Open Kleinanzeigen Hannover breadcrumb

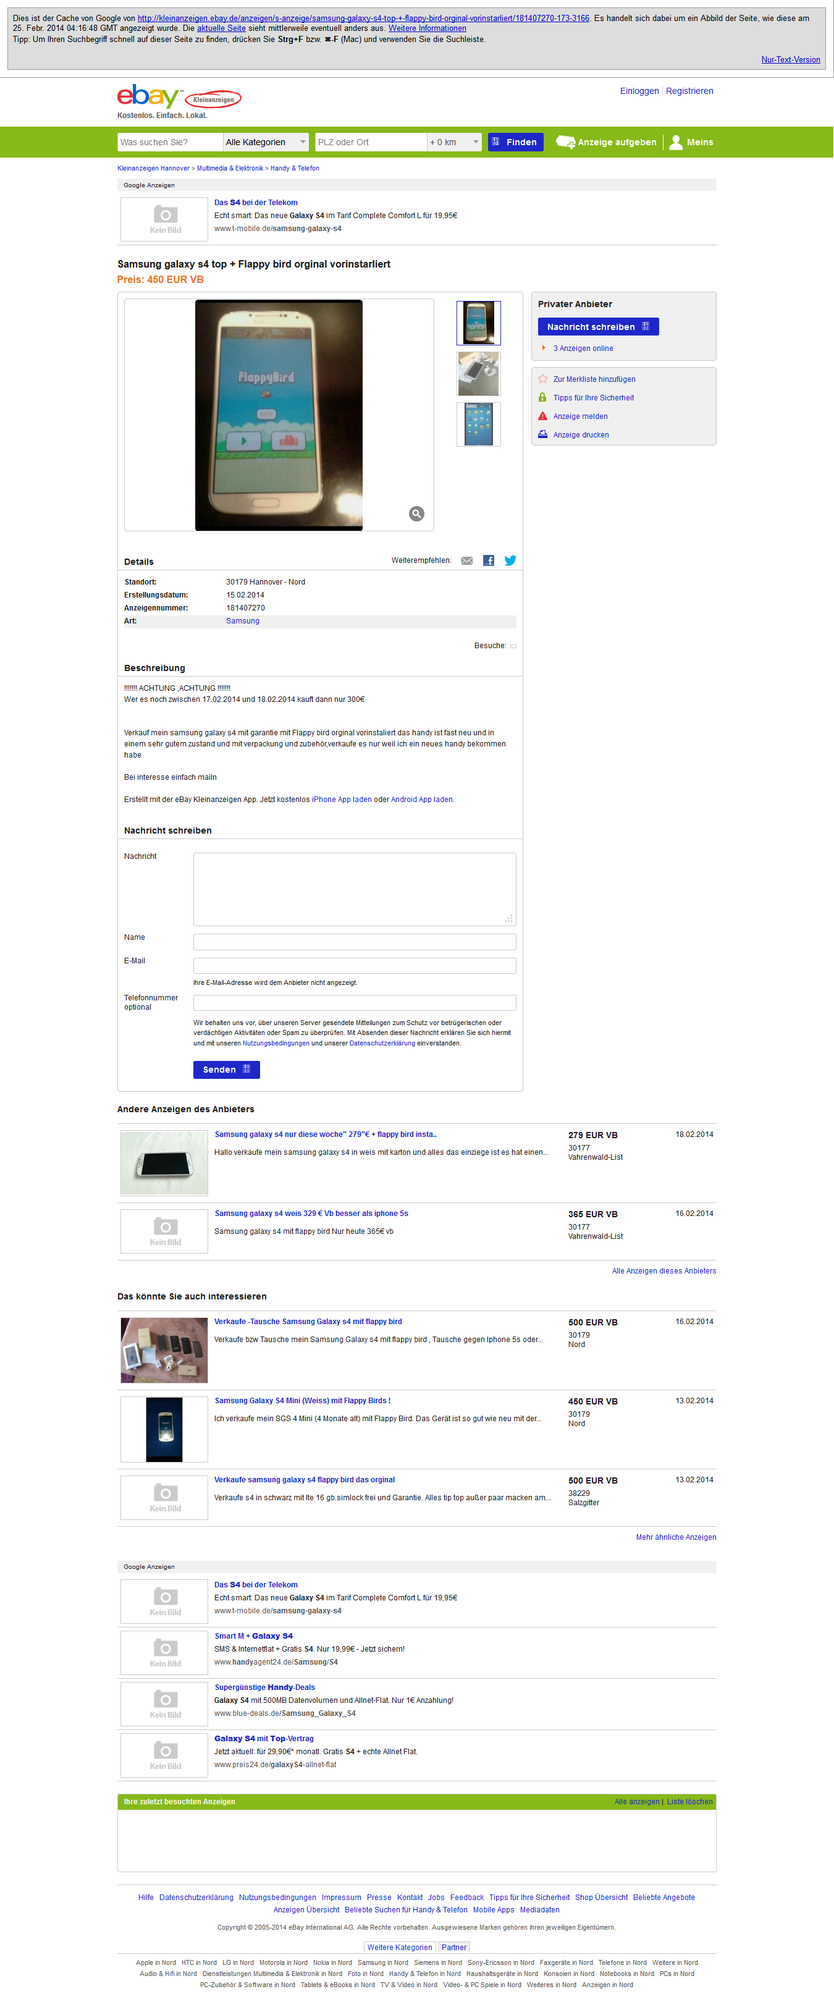click(153, 169)
